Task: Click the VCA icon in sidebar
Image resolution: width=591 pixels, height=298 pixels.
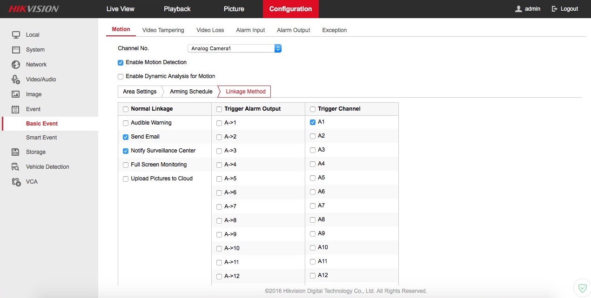Action: point(16,182)
